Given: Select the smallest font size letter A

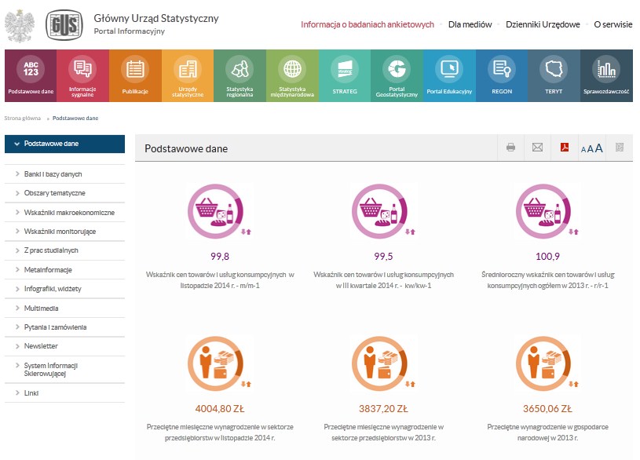Looking at the screenshot, I should click(x=583, y=149).
